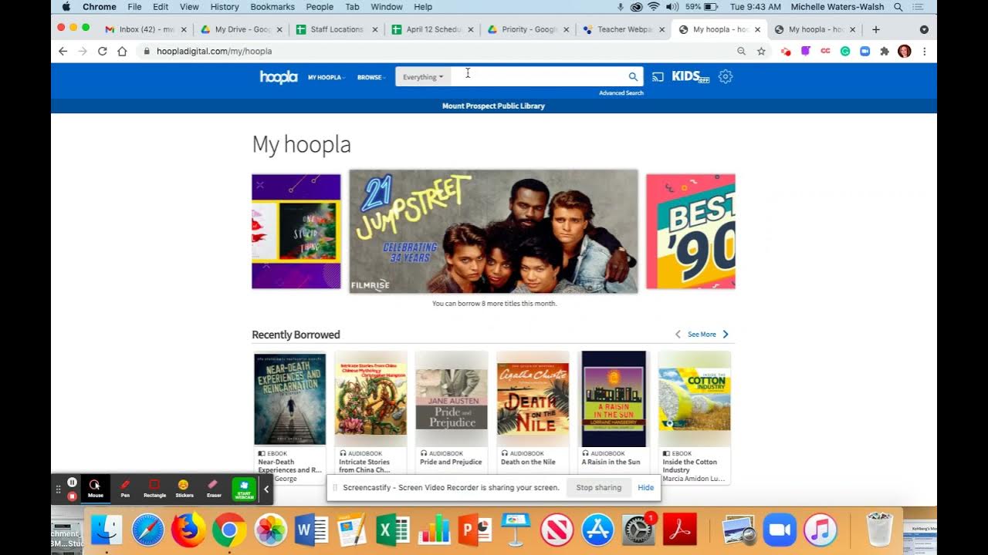Image resolution: width=988 pixels, height=555 pixels.
Task: Expand the MY HOOPLA menu
Action: [327, 77]
